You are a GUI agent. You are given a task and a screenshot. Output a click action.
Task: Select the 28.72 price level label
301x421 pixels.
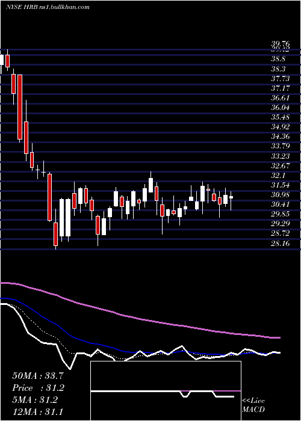tap(281, 233)
